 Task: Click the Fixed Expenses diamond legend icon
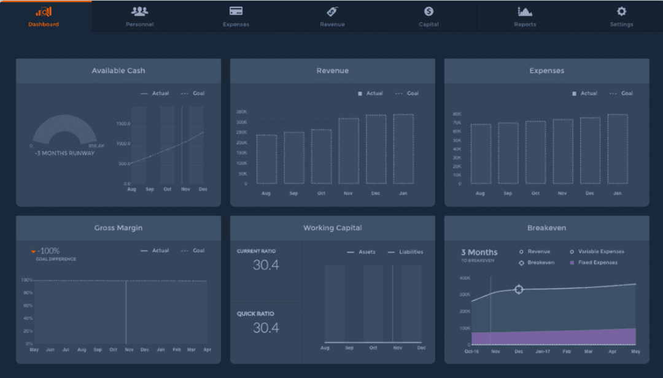(x=573, y=262)
